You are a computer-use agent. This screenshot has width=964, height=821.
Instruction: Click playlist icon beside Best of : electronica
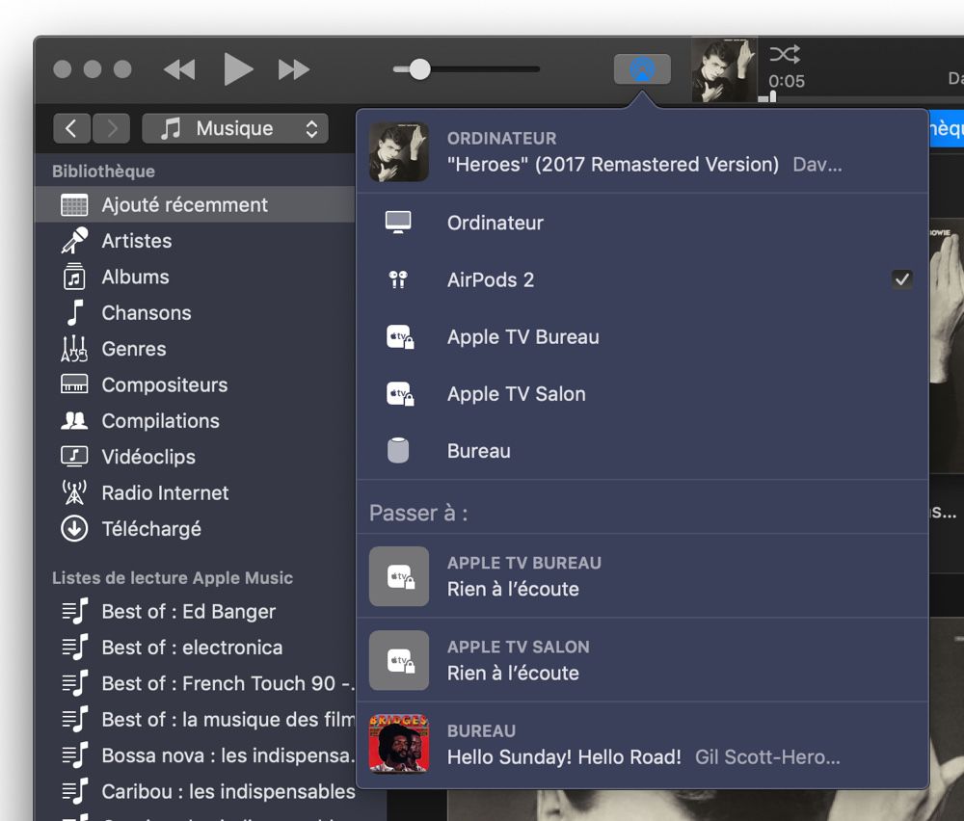pyautogui.click(x=75, y=648)
